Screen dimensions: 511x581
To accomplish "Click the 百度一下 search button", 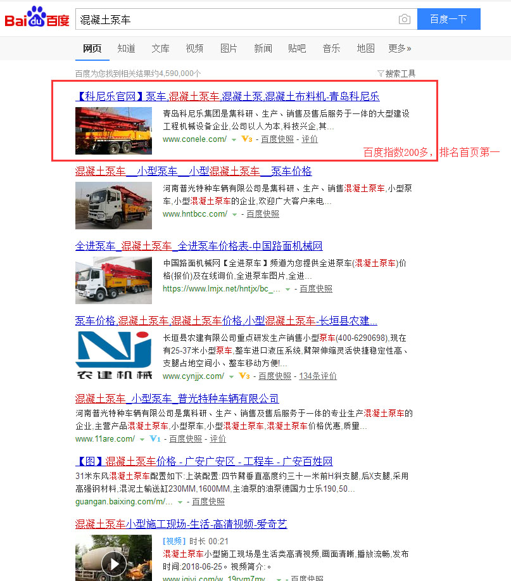I will (449, 19).
